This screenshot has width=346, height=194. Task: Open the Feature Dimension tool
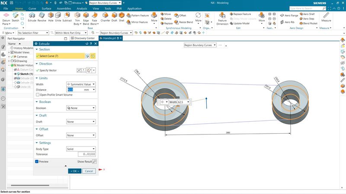(222, 19)
